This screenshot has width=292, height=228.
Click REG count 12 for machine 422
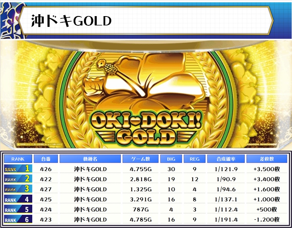pyautogui.click(x=195, y=179)
